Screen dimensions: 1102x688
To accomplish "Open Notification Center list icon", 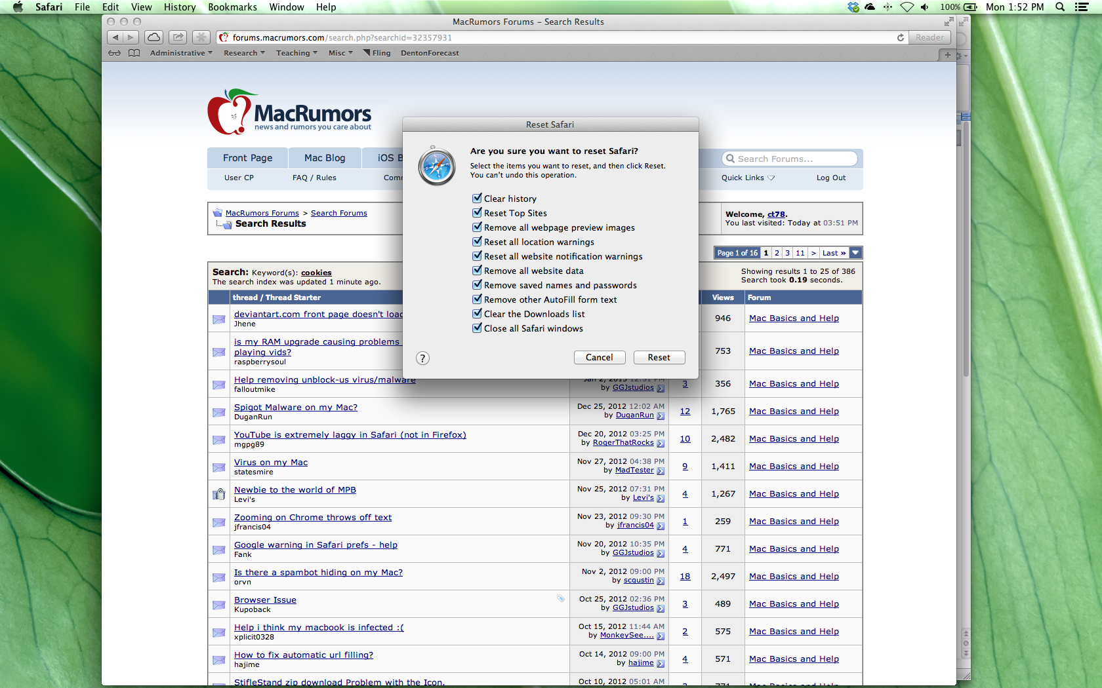I will point(1082,7).
